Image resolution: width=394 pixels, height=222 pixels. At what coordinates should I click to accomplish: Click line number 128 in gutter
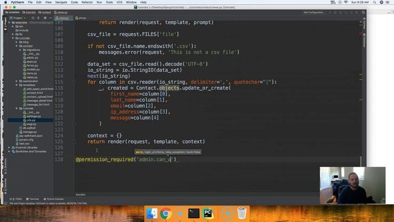click(59, 159)
